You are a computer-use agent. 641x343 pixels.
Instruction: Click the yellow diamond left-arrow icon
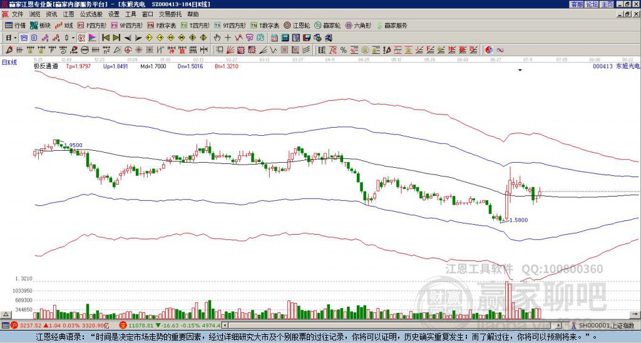click(149, 38)
